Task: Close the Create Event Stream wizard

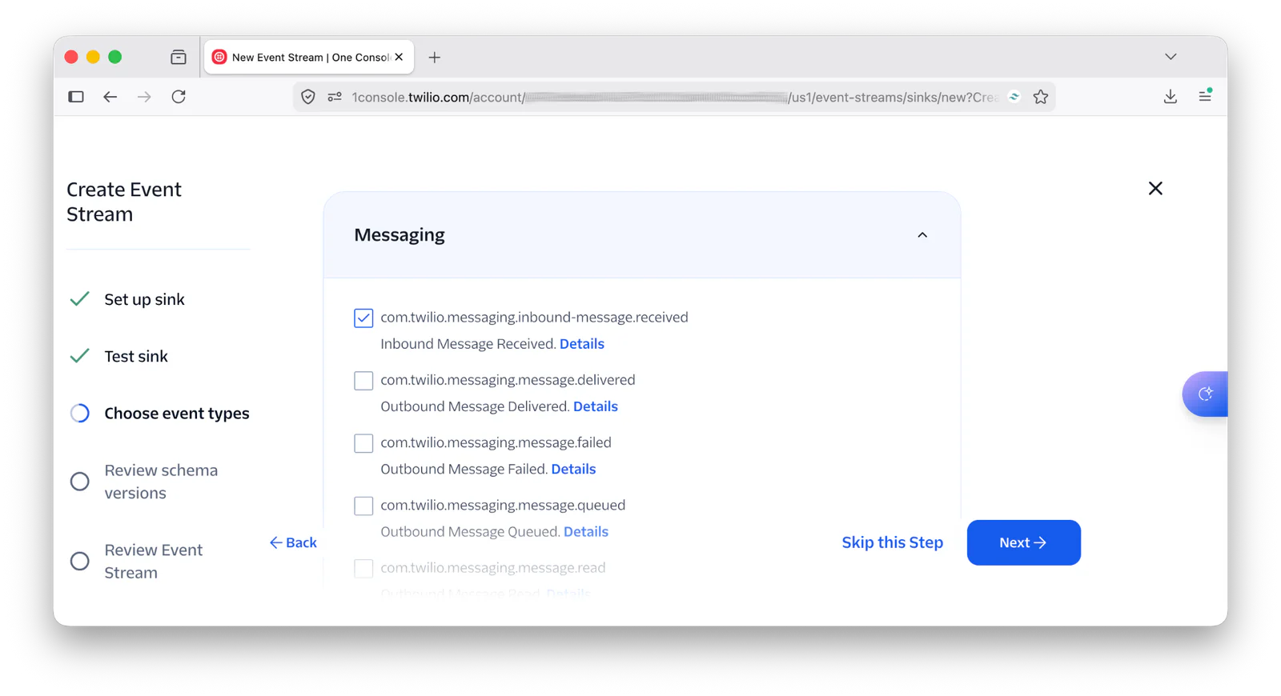Action: (x=1155, y=188)
